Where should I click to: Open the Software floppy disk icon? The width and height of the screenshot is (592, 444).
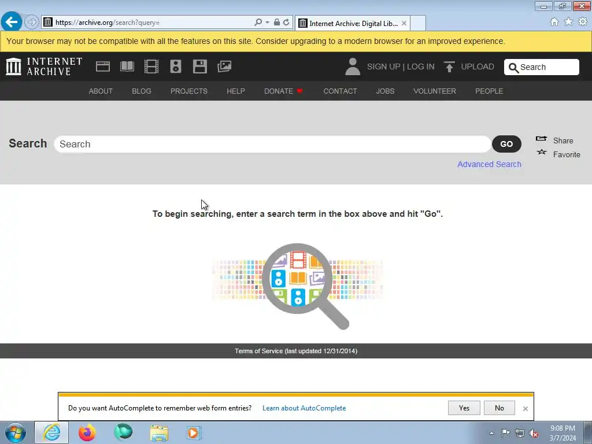point(199,66)
